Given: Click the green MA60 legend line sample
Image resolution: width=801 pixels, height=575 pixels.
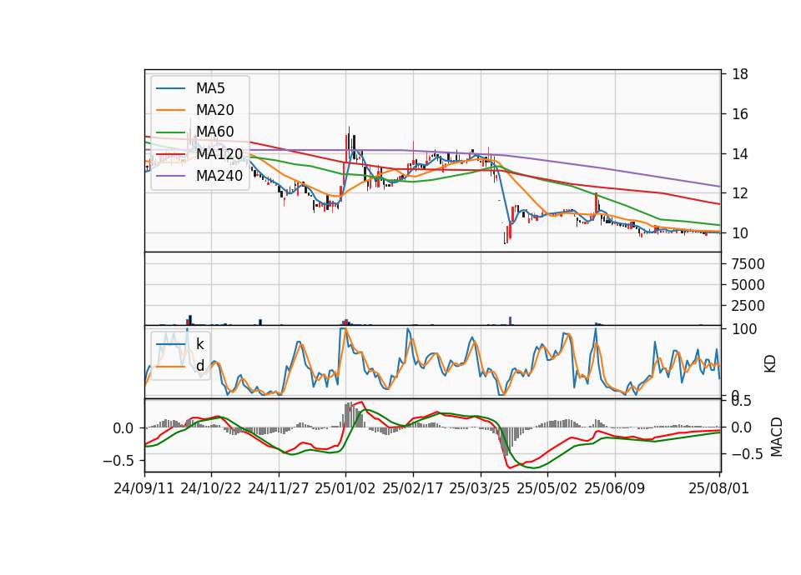Looking at the screenshot, I should click(x=170, y=132).
